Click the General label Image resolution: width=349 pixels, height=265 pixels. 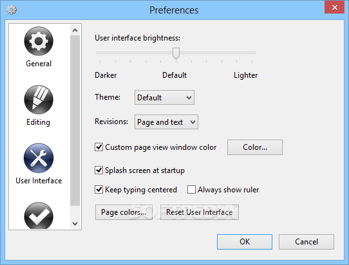39,64
